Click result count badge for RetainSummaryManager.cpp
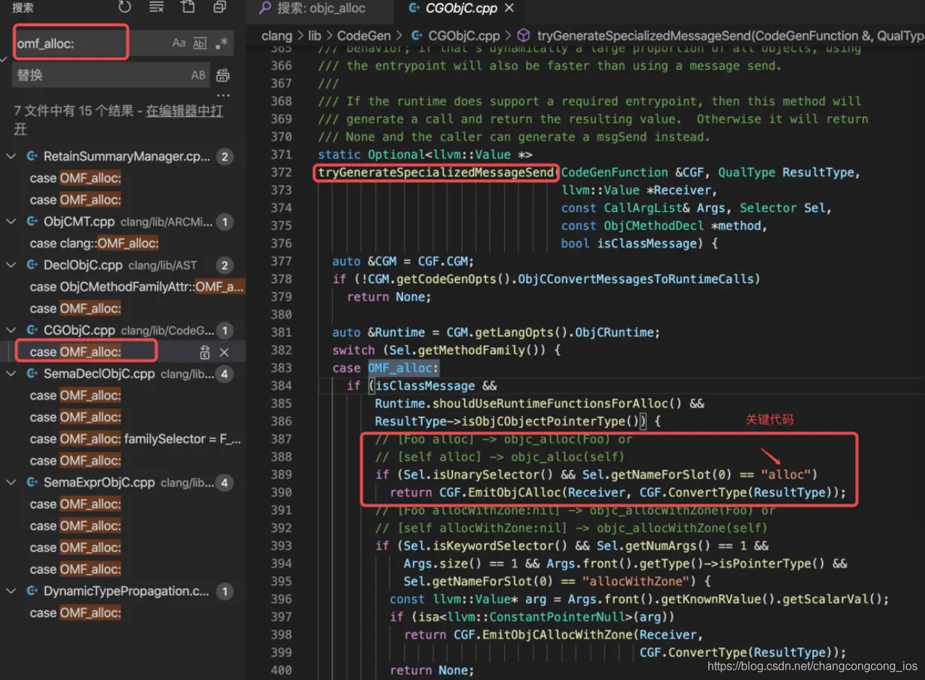Screen dimensions: 925x680 [x=225, y=156]
